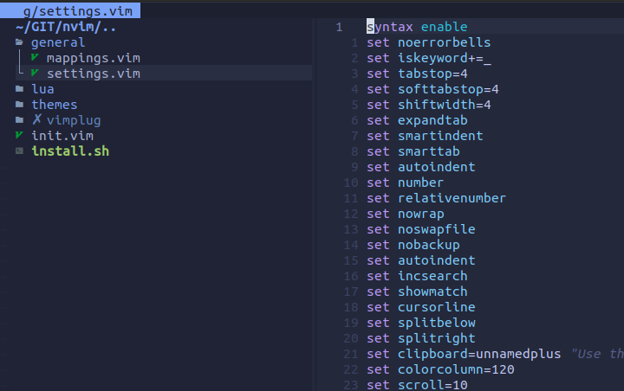Image resolution: width=624 pixels, height=391 pixels.
Task: Click the 'tabstop=4' setting
Action: [432, 74]
